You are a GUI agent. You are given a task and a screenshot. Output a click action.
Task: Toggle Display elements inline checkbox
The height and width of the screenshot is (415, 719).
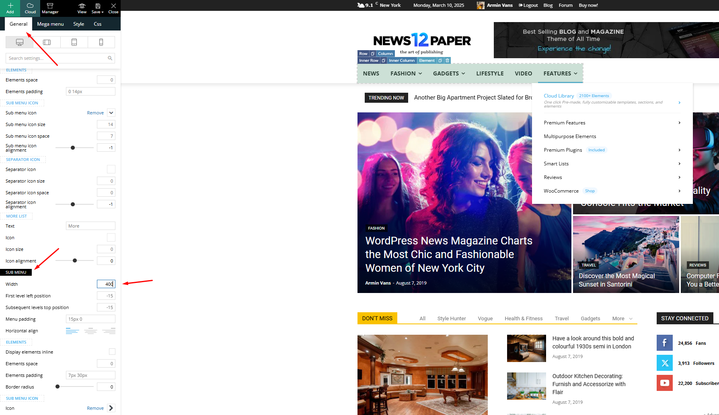coord(112,352)
